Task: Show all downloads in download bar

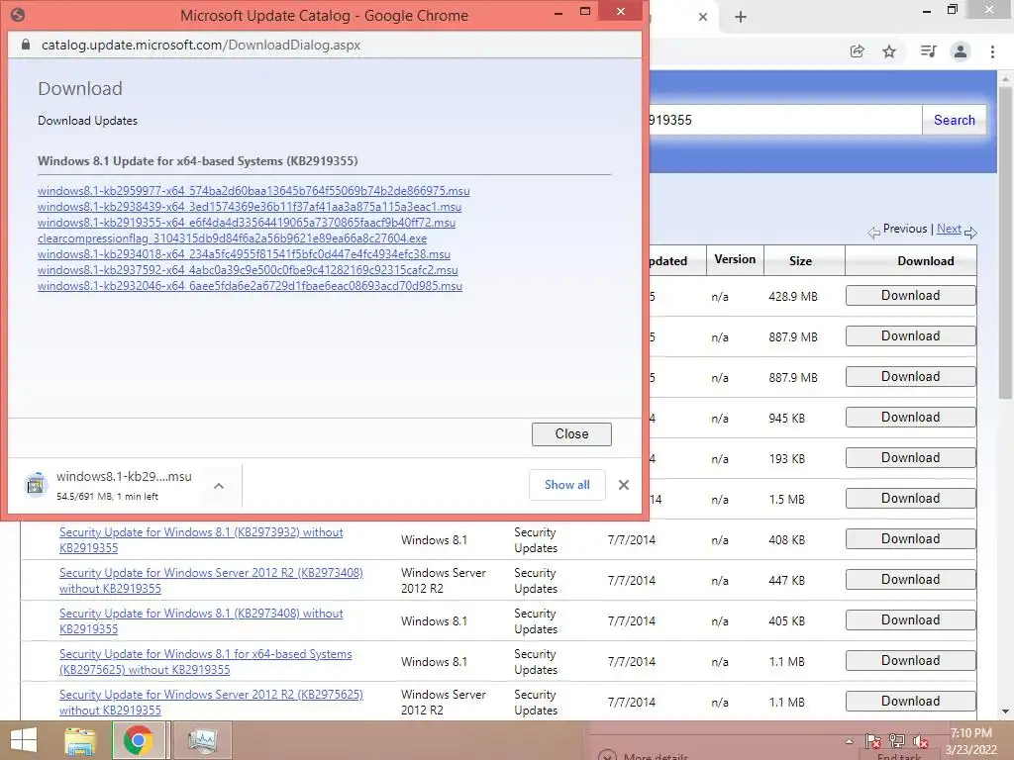Action: pyautogui.click(x=567, y=485)
